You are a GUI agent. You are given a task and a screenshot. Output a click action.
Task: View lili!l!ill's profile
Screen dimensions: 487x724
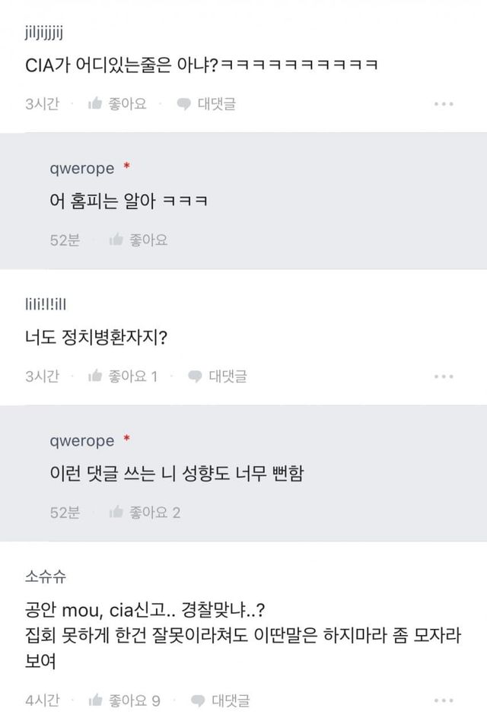[x=46, y=305]
